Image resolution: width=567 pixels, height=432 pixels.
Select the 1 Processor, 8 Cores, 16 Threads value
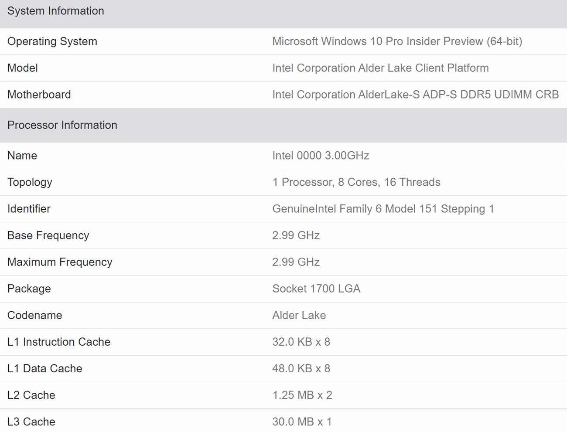pyautogui.click(x=356, y=182)
